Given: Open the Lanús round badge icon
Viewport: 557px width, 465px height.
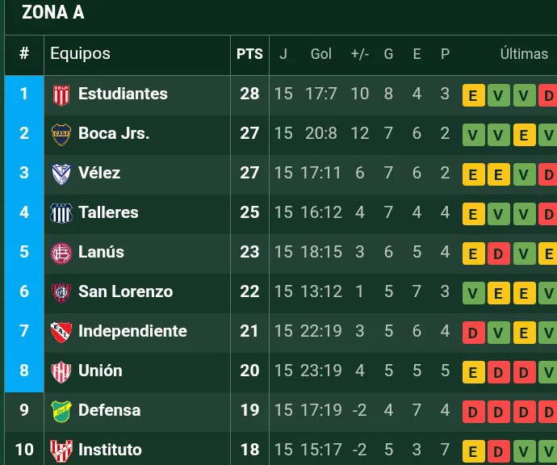Looking at the screenshot, I should pyautogui.click(x=61, y=253).
